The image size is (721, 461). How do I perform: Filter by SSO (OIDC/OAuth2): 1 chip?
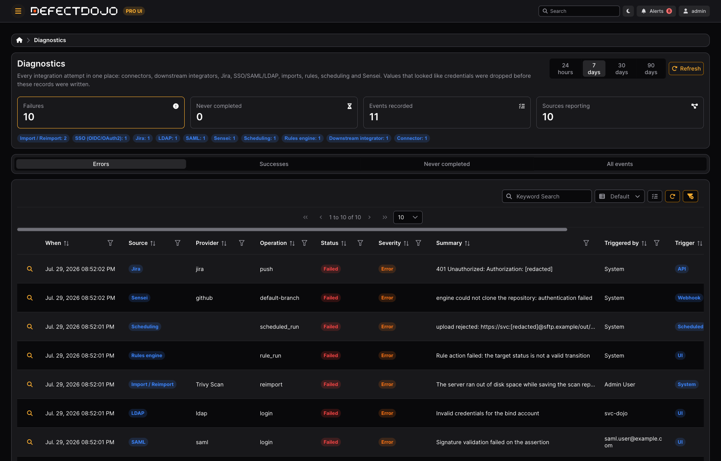(101, 138)
